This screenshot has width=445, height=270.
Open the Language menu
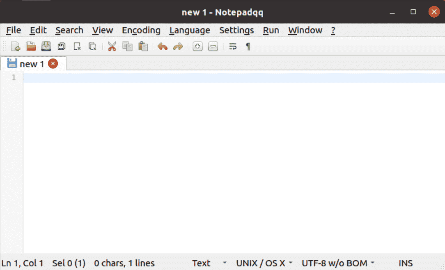tap(190, 30)
